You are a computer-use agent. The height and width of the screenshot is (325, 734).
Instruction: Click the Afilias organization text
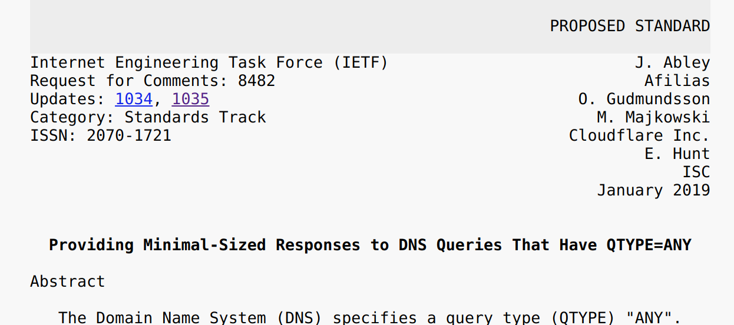[677, 81]
